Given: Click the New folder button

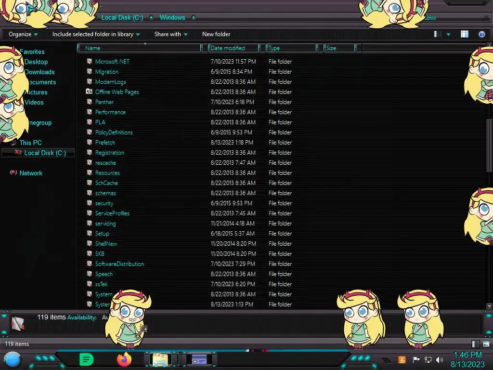Looking at the screenshot, I should (216, 34).
